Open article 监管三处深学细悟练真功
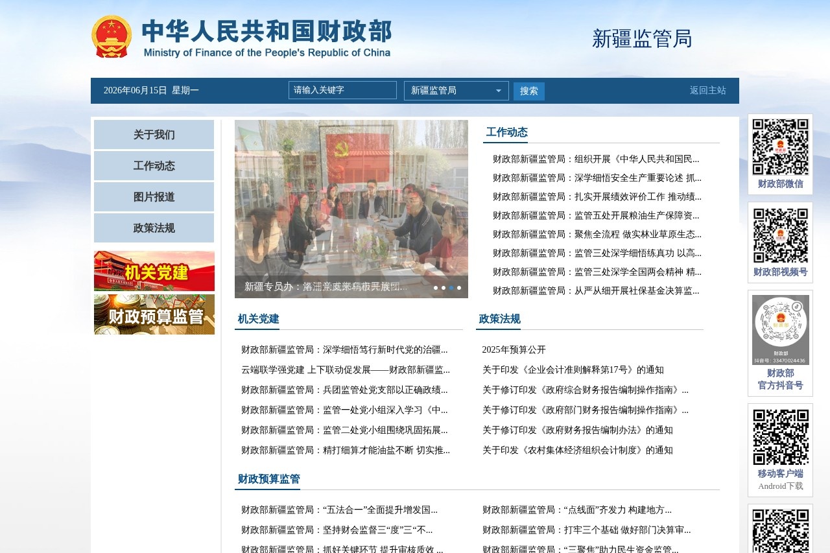This screenshot has width=830, height=553. (x=597, y=253)
